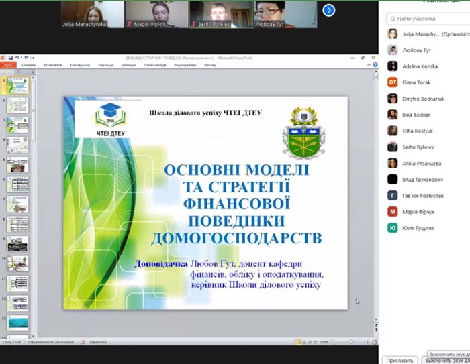470x364 pixels.
Task: Show next video participants with blue arrow
Action: 329,11
